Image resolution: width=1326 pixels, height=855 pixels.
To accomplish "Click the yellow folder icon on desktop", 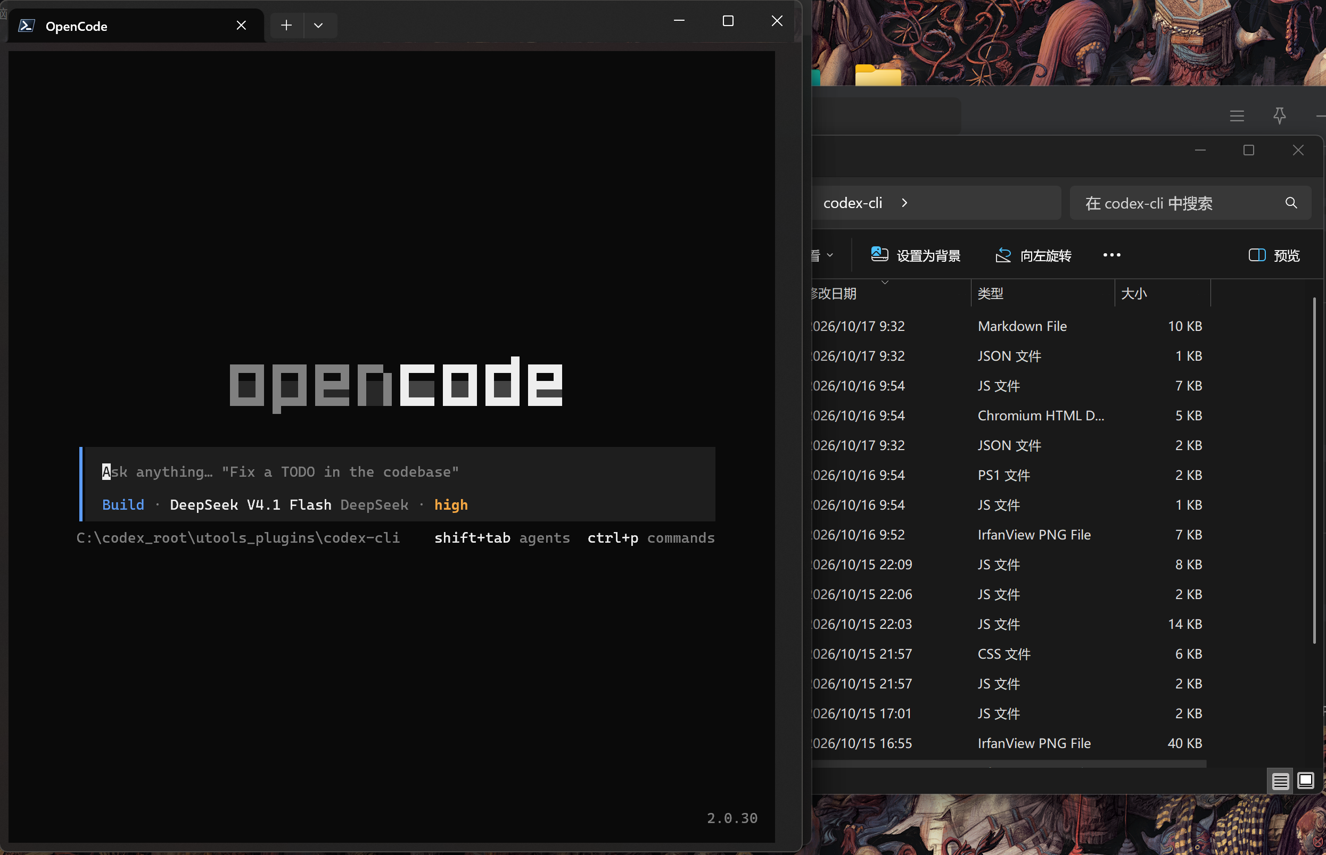I will 878,75.
